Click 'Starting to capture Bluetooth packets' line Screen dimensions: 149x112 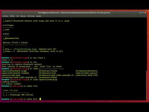(x=22, y=64)
